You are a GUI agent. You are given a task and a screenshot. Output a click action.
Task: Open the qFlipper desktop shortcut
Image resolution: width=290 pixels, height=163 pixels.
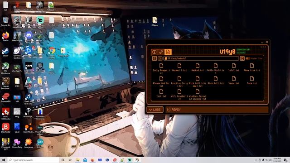[x=155, y=21]
